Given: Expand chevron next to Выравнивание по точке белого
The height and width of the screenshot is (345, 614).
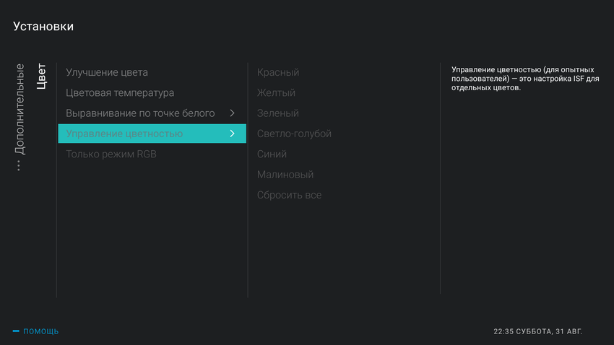Looking at the screenshot, I should click(232, 113).
